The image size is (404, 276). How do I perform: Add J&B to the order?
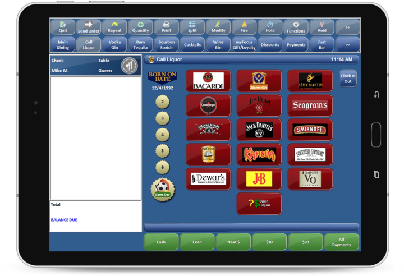pos(259,179)
